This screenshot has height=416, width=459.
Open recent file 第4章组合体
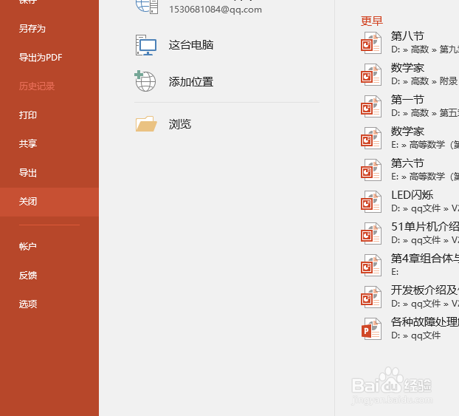[425, 259]
